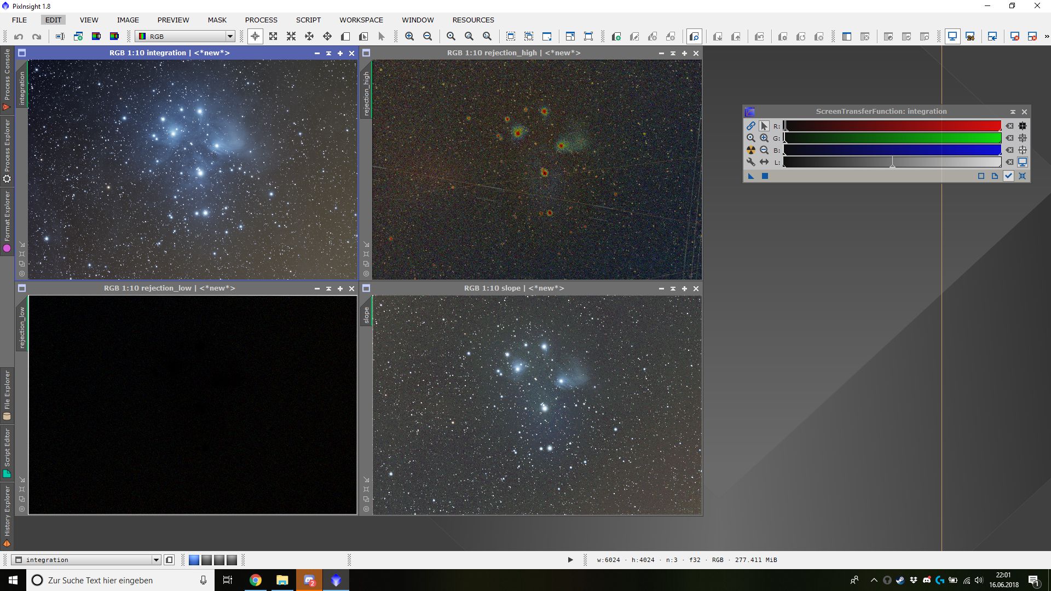Screen dimensions: 1051x591
Task: Shade the ScreenTransferFunction window
Action: coord(1013,112)
